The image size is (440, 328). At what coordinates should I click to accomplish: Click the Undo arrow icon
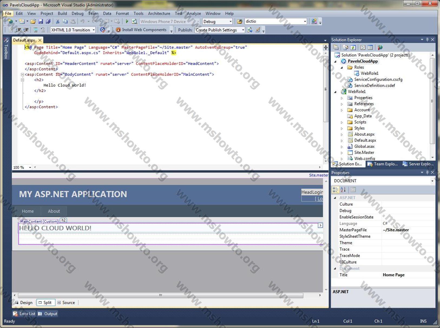pyautogui.click(x=82, y=21)
